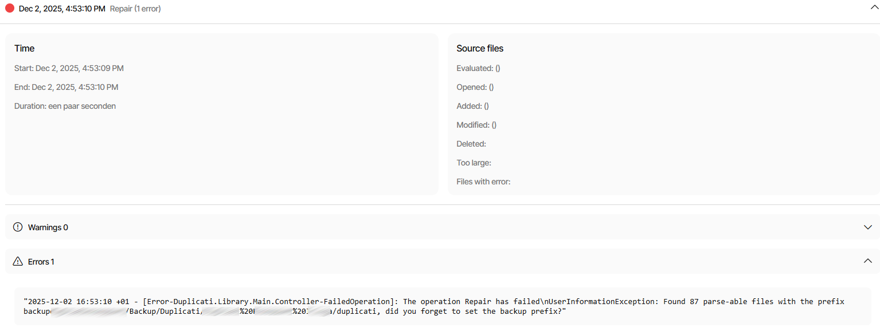Click the Start time line

(x=69, y=68)
